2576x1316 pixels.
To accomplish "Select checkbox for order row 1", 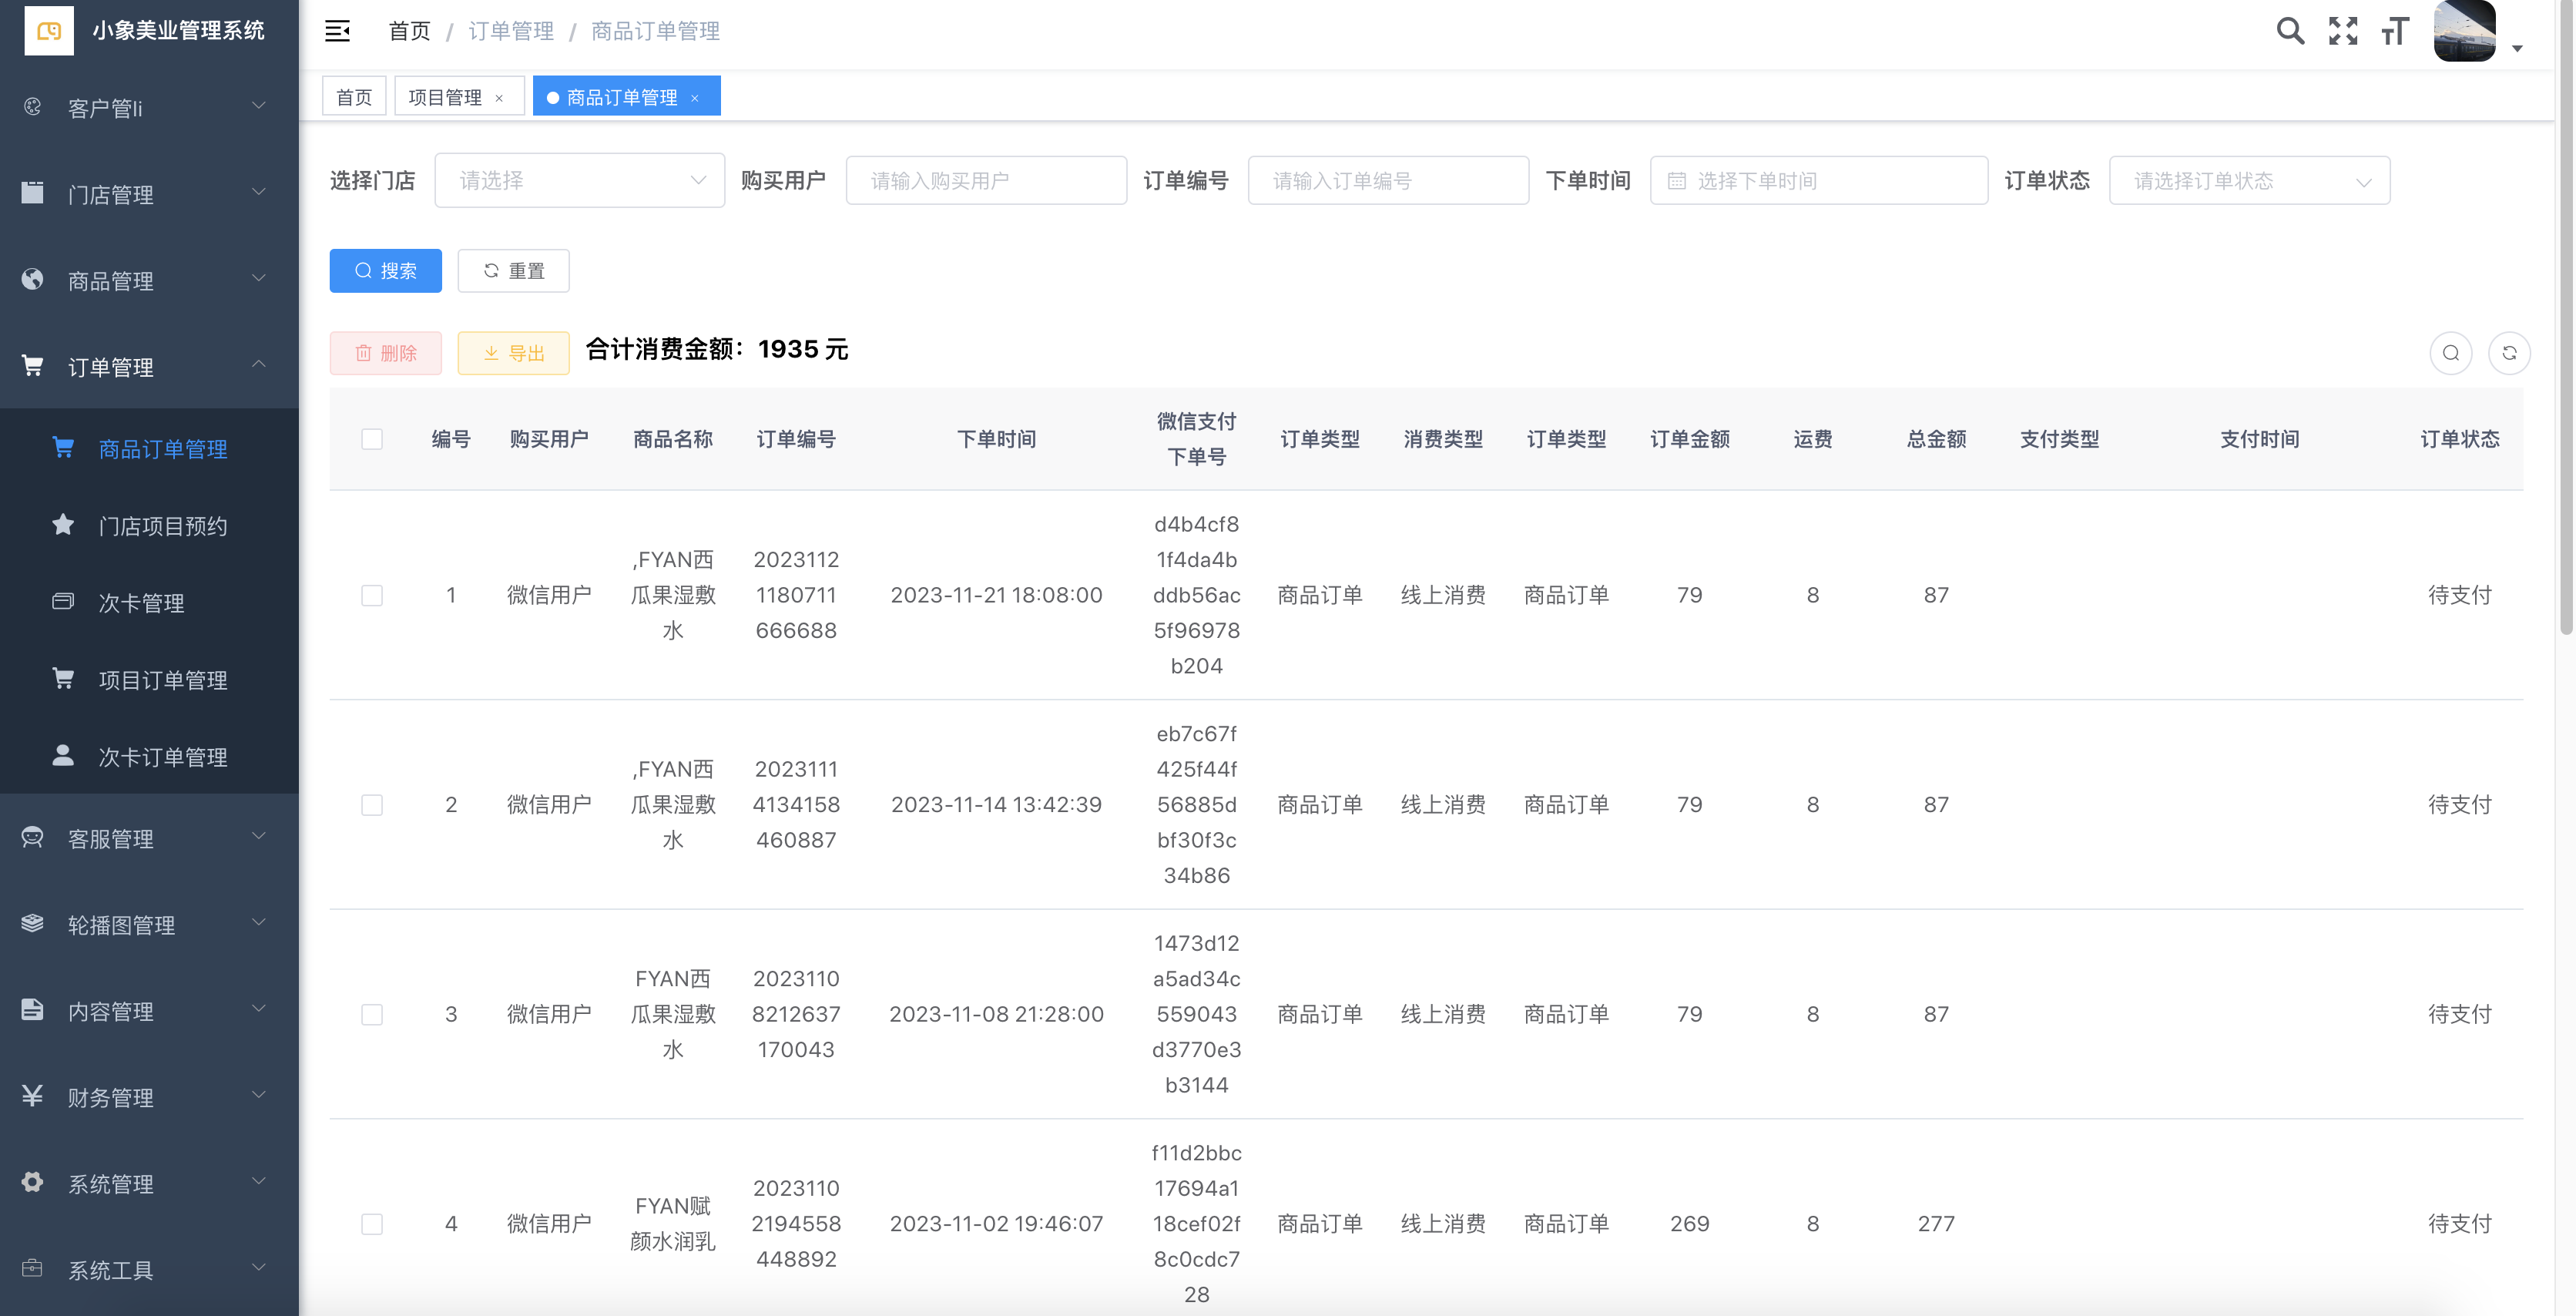I will click(372, 595).
